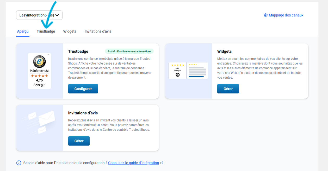Click the orange star rating in Trustbadge preview

pyautogui.click(x=40, y=76)
